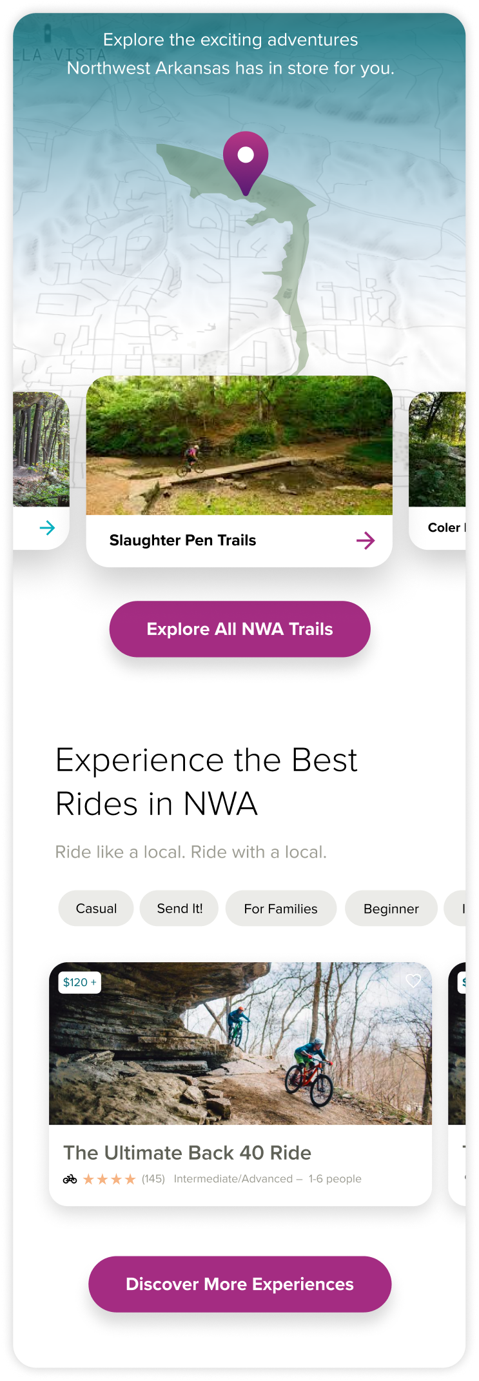Click the purple map location pin
The width and height of the screenshot is (479, 1381).
click(x=246, y=162)
